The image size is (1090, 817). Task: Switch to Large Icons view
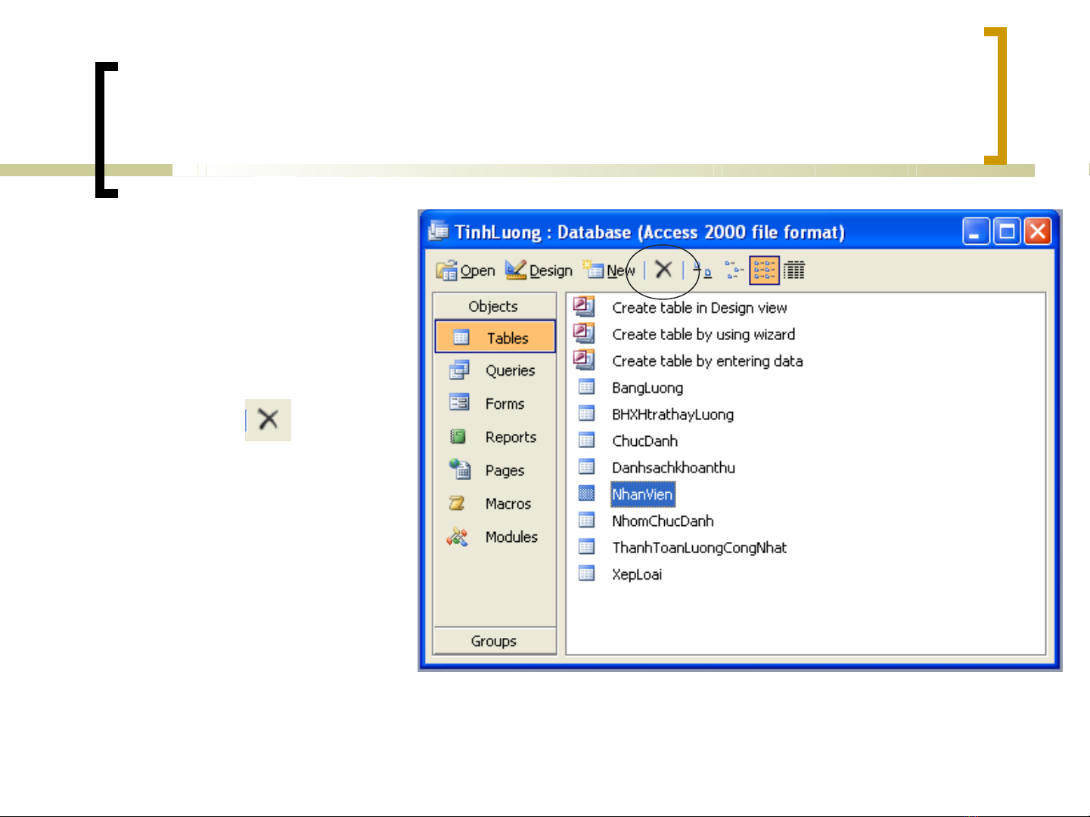click(x=702, y=271)
